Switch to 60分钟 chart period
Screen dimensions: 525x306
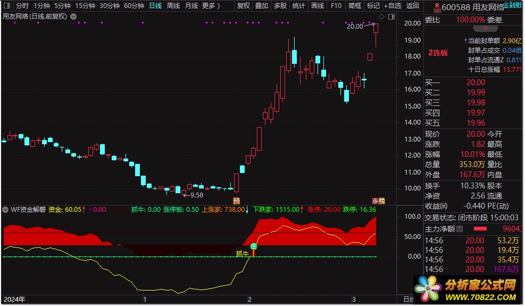click(134, 6)
